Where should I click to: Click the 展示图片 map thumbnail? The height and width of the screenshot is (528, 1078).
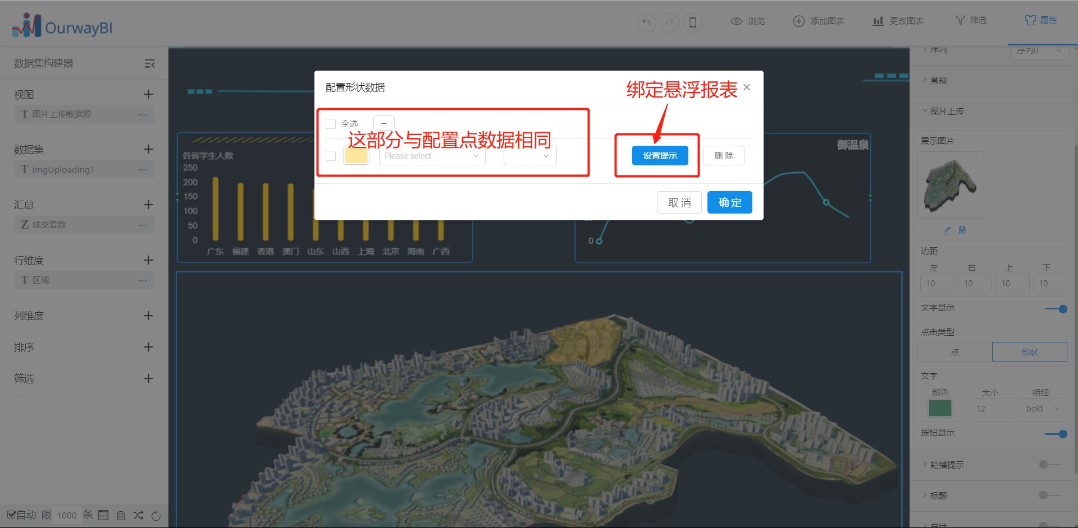[950, 185]
